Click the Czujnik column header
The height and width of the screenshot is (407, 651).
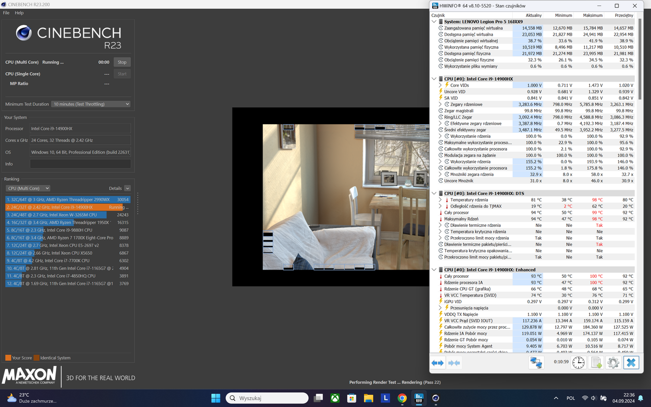(438, 15)
